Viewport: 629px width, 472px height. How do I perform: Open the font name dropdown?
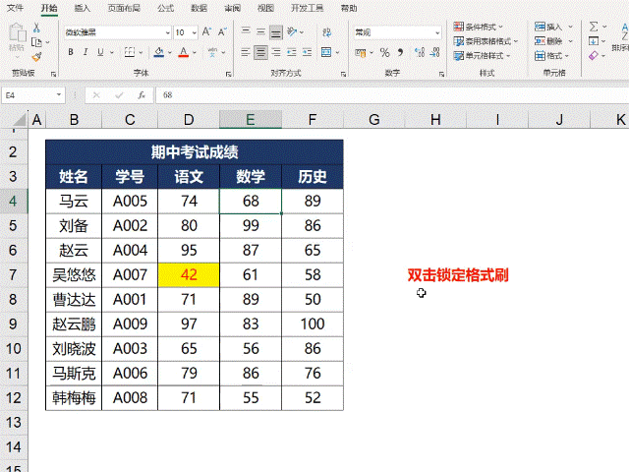(168, 32)
